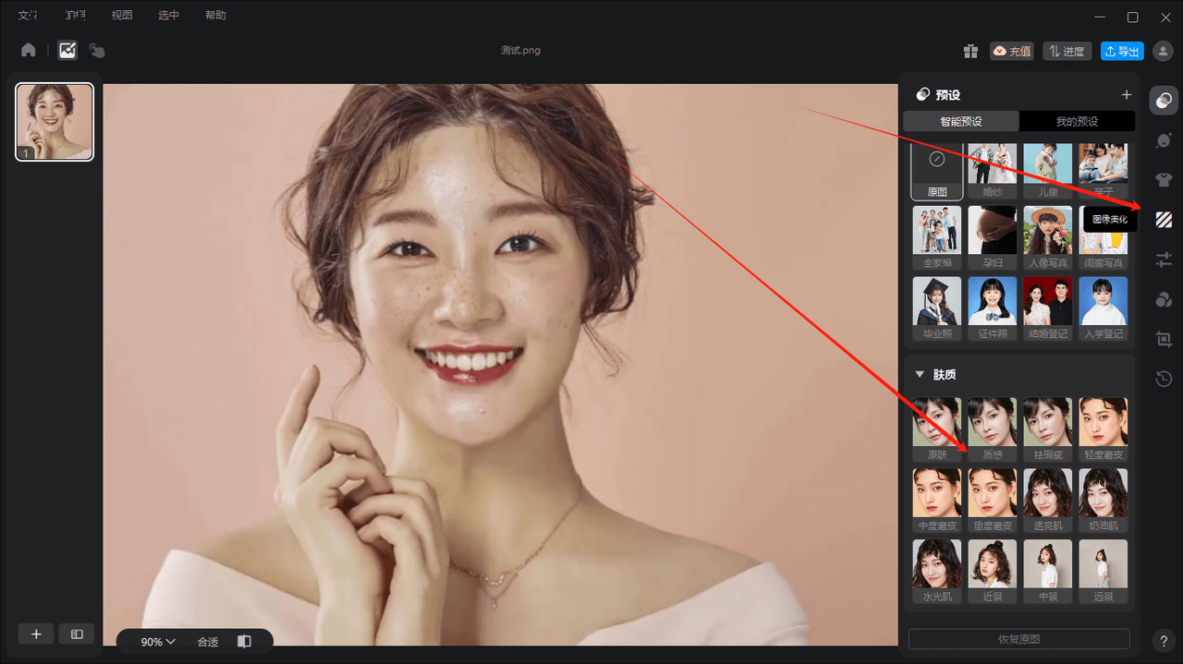Add a new preset with plus icon
This screenshot has height=664, width=1183.
[x=1126, y=95]
